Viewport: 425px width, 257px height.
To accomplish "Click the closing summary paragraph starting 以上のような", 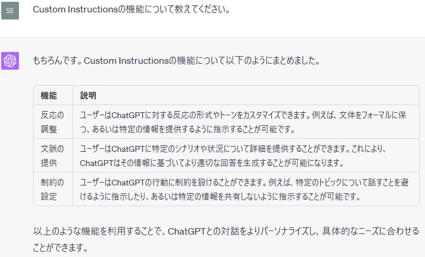I will pyautogui.click(x=226, y=239).
